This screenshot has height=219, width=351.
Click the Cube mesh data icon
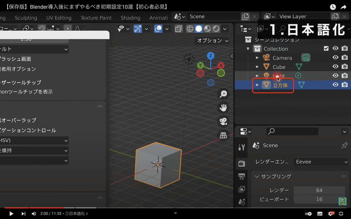coord(299,67)
